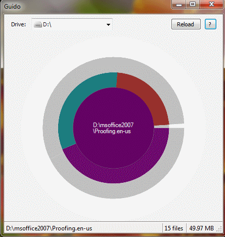Image resolution: width=225 pixels, height=237 pixels.
Task: Close the Guido window
Action: [x=212, y=5]
